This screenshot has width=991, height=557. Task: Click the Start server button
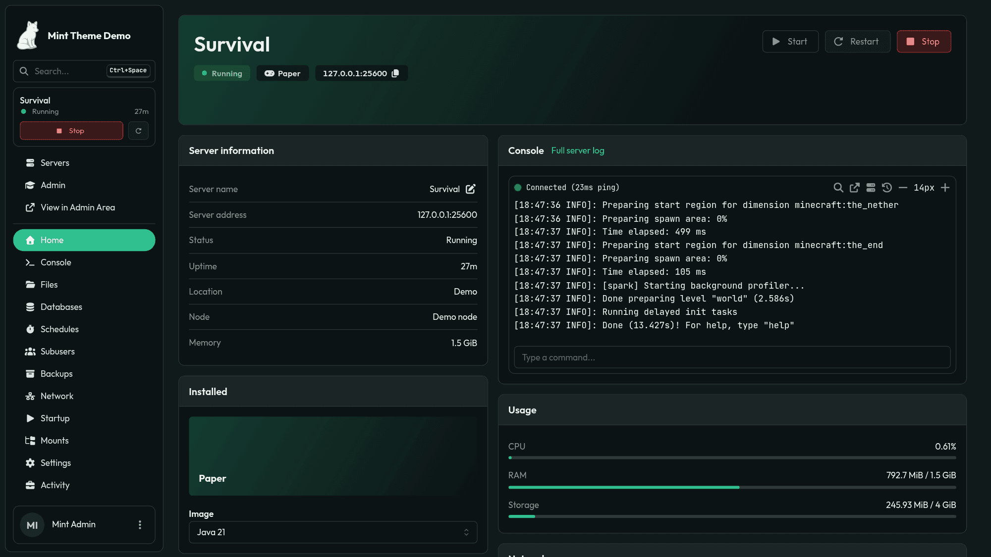790,42
